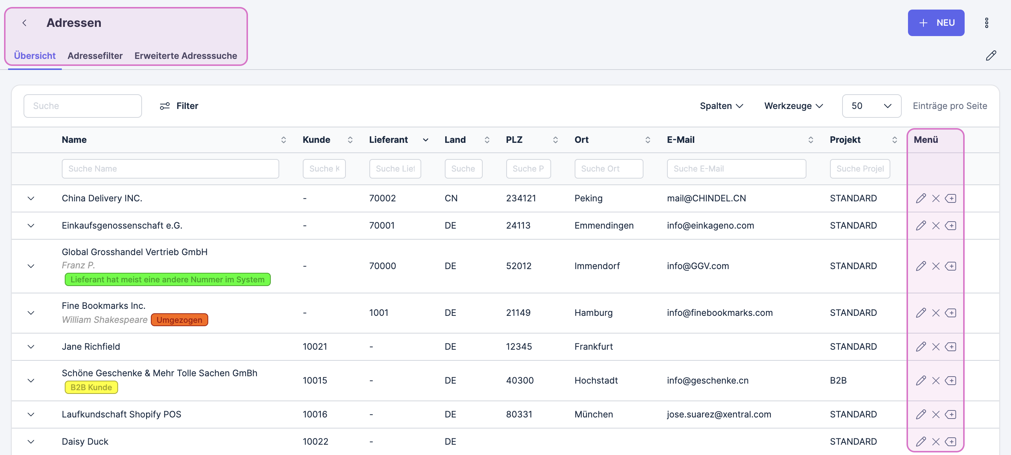This screenshot has height=455, width=1011.
Task: Edit the China Delivery INC. row
Action: 921,198
